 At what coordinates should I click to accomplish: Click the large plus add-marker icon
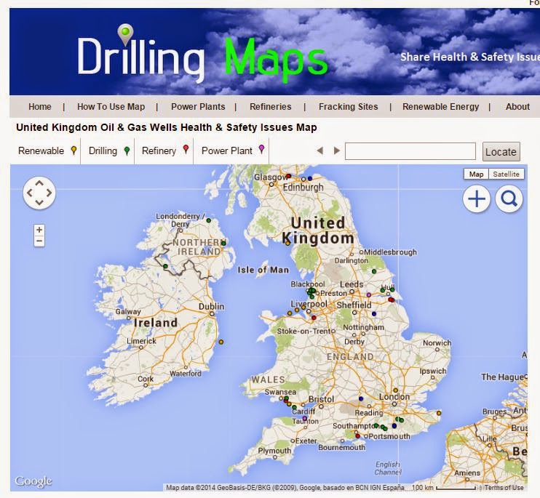pyautogui.click(x=477, y=198)
